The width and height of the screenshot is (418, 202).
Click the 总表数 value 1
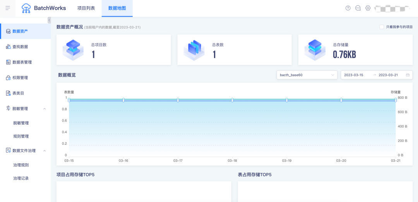[214, 55]
